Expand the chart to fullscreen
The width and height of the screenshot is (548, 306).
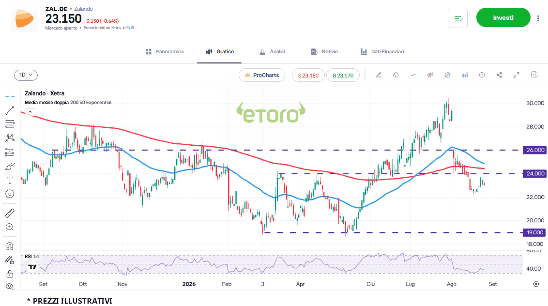coord(516,75)
